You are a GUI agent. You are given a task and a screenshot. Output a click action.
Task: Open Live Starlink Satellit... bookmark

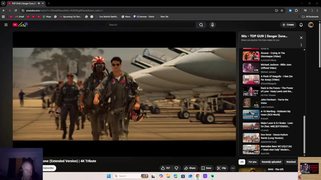point(107,16)
